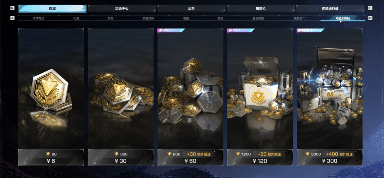Open the single gold coin pack image
Viewport: 384px width, 178px height.
51,89
